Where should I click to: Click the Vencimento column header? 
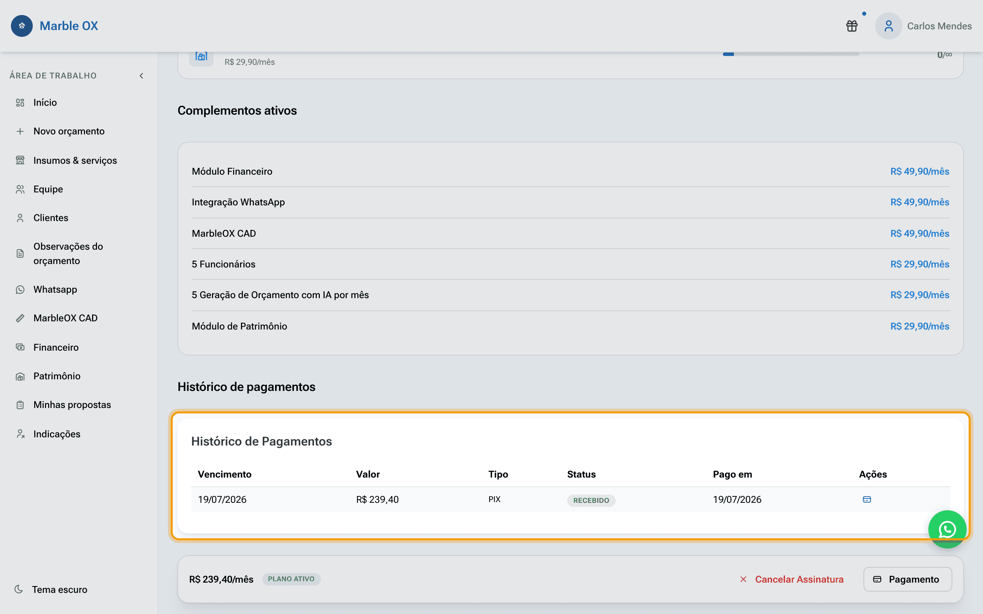[x=225, y=474]
